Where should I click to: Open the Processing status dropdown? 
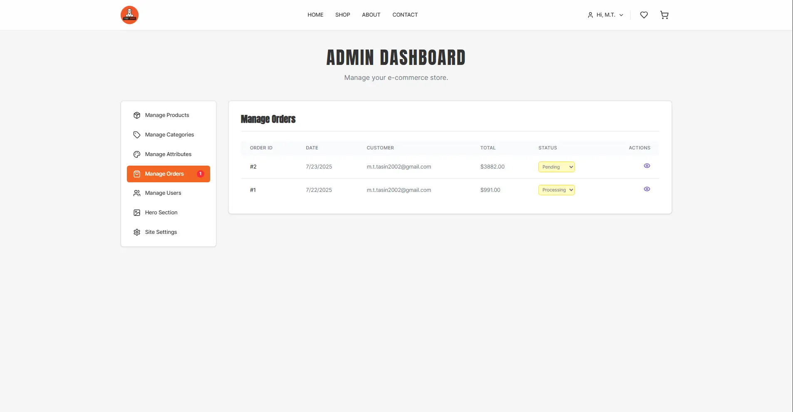[x=557, y=190]
